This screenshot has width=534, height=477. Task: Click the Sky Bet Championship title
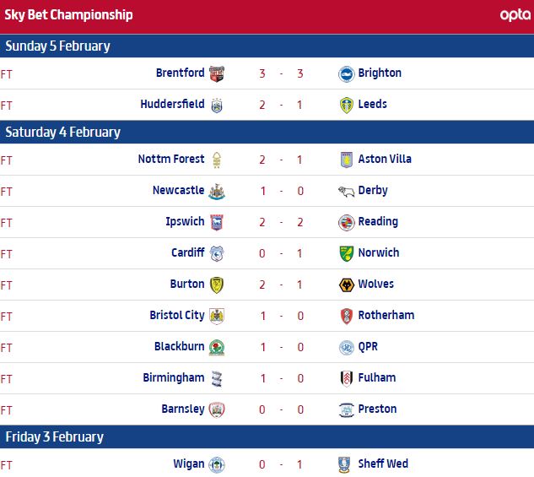pyautogui.click(x=68, y=14)
